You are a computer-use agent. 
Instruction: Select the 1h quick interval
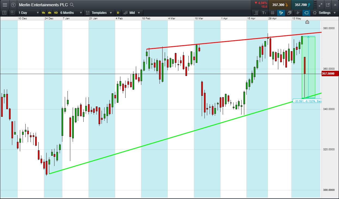[43, 13]
